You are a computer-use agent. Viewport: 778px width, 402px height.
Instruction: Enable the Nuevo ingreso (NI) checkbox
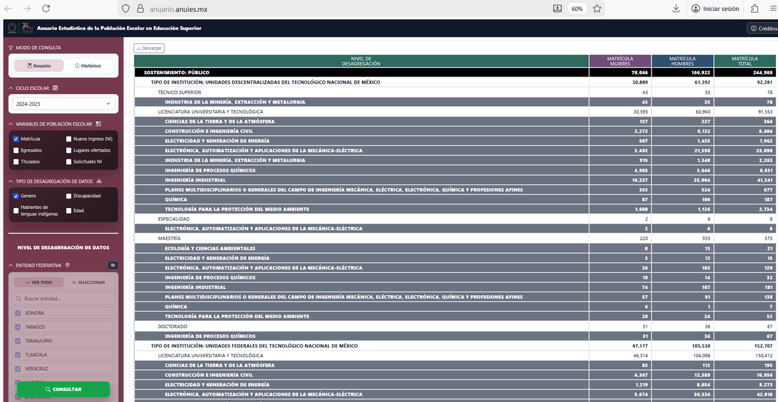(x=69, y=139)
